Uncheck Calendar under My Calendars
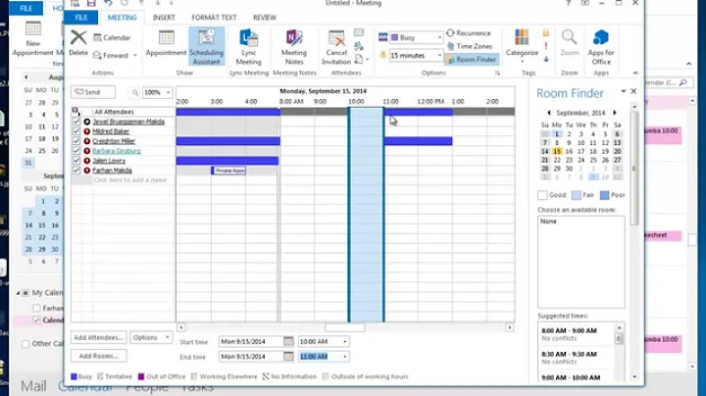706x396 pixels. pos(37,321)
